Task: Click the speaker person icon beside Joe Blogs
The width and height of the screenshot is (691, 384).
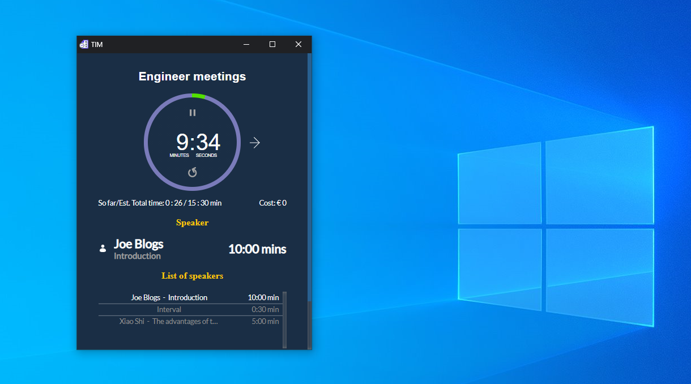Action: 103,248
